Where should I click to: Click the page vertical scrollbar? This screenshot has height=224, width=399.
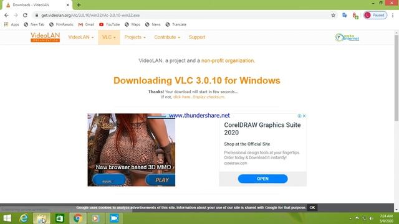click(397, 78)
